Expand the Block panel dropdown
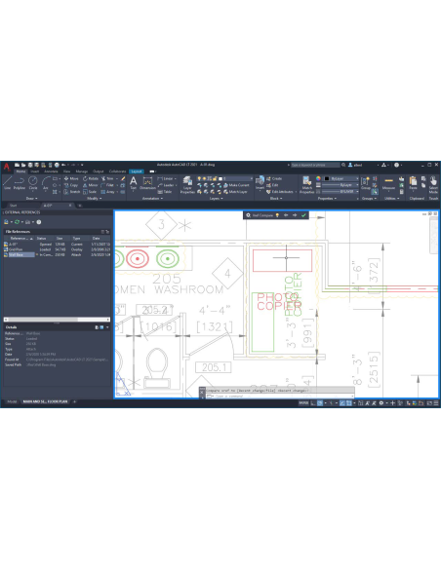441x569 pixels. click(276, 199)
